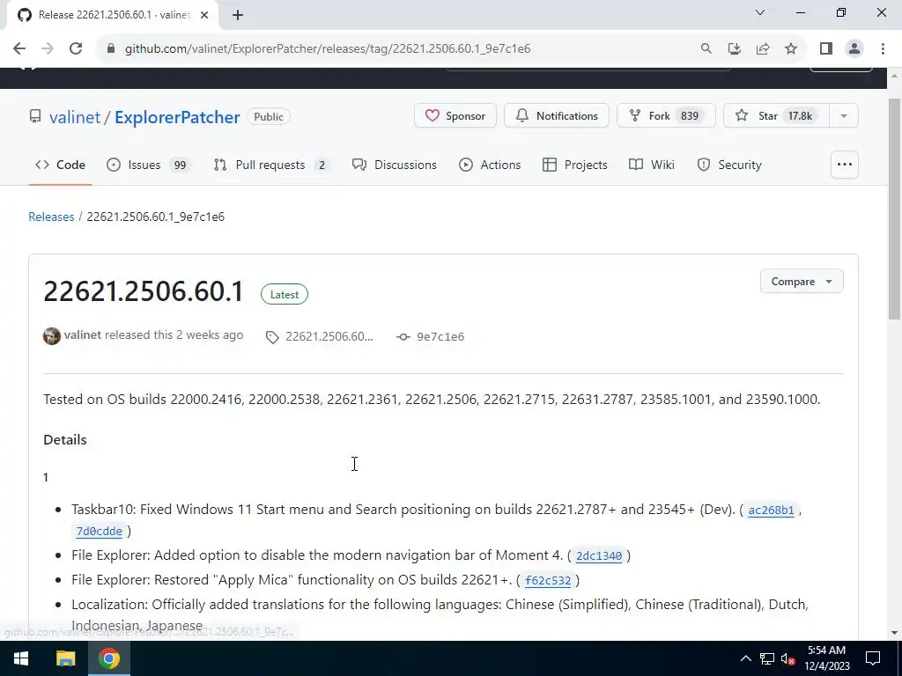Image resolution: width=902 pixels, height=676 pixels.
Task: Open the Security tab
Action: [x=729, y=165]
